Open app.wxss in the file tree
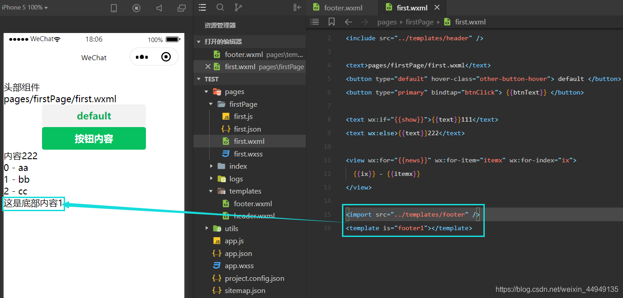The height and width of the screenshot is (298, 623). pos(249,265)
